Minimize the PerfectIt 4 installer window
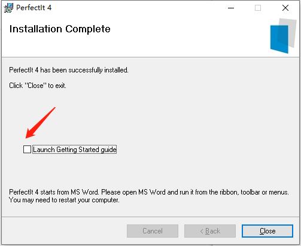301x246 pixels. pos(231,8)
